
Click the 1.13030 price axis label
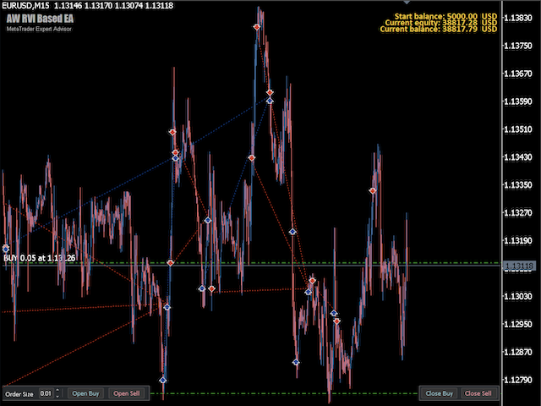tap(518, 296)
